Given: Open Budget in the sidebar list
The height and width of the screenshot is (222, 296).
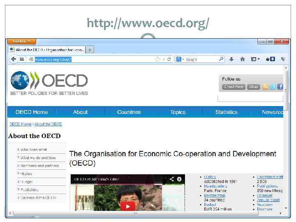Looking at the screenshot, I should [26, 182].
